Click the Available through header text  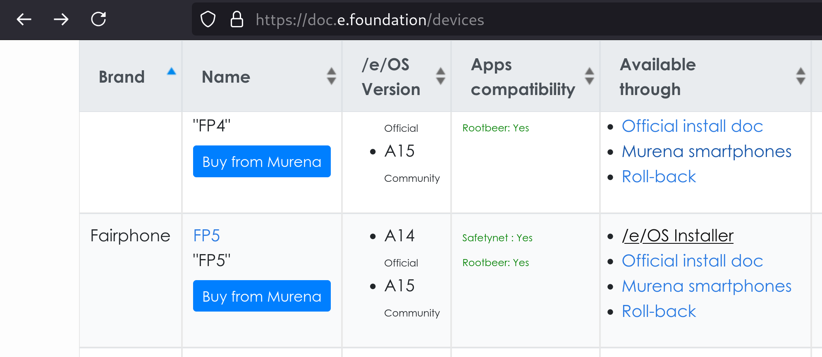click(657, 77)
